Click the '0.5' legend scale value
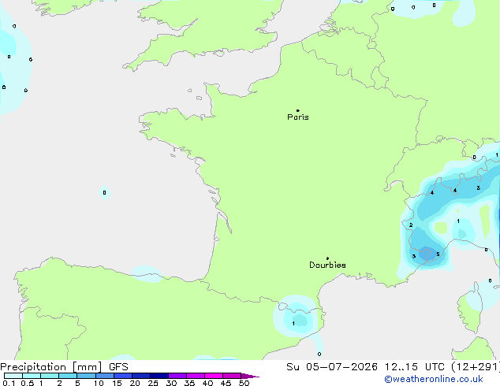This screenshot has height=386, width=500. 27,383
